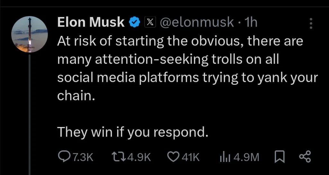Click the 7.3K replies count
Image resolution: width=329 pixels, height=175 pixels.
83,157
